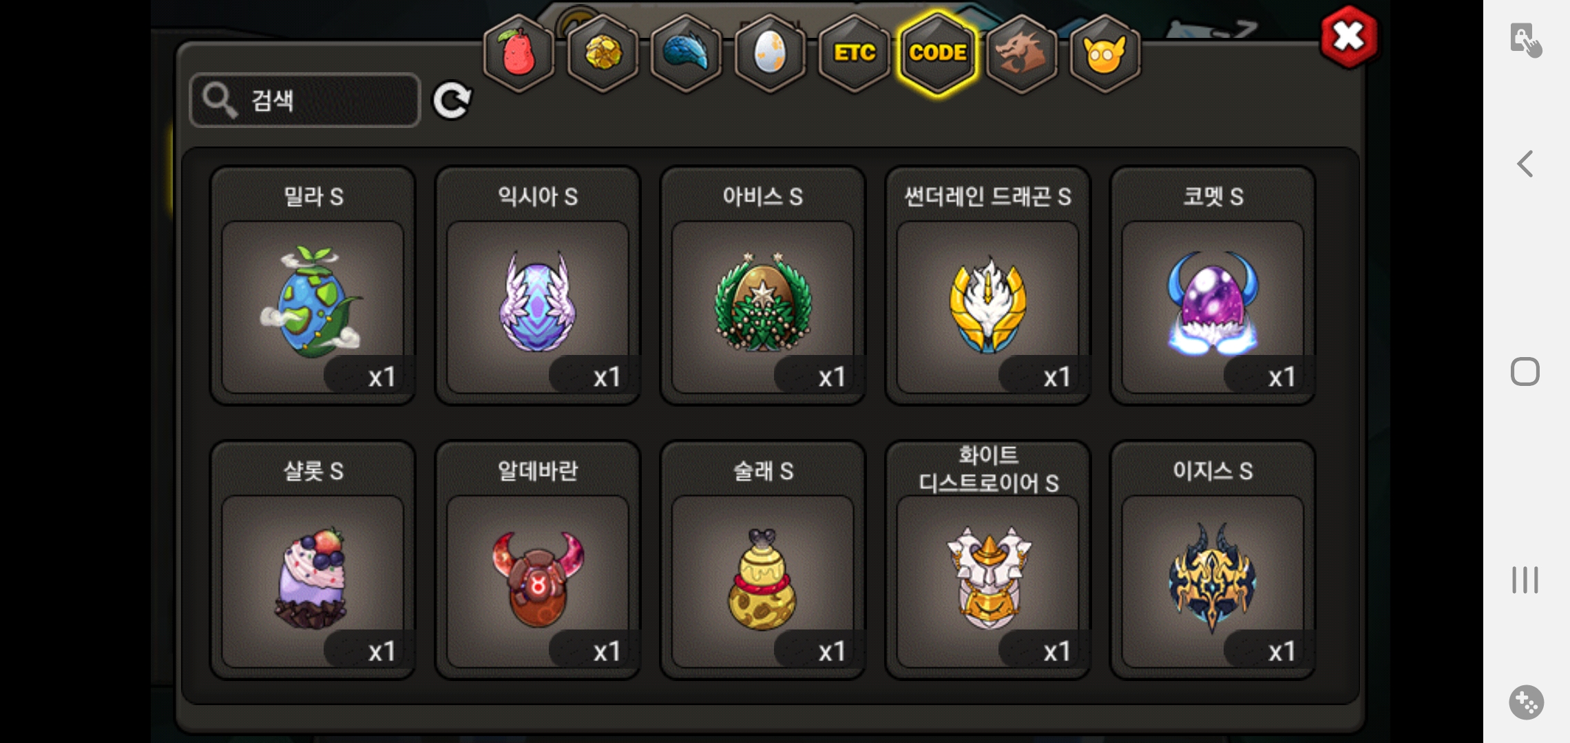Image resolution: width=1570 pixels, height=743 pixels.
Task: Select the 화이트 디스트로이어 S egg
Action: pyautogui.click(x=987, y=560)
